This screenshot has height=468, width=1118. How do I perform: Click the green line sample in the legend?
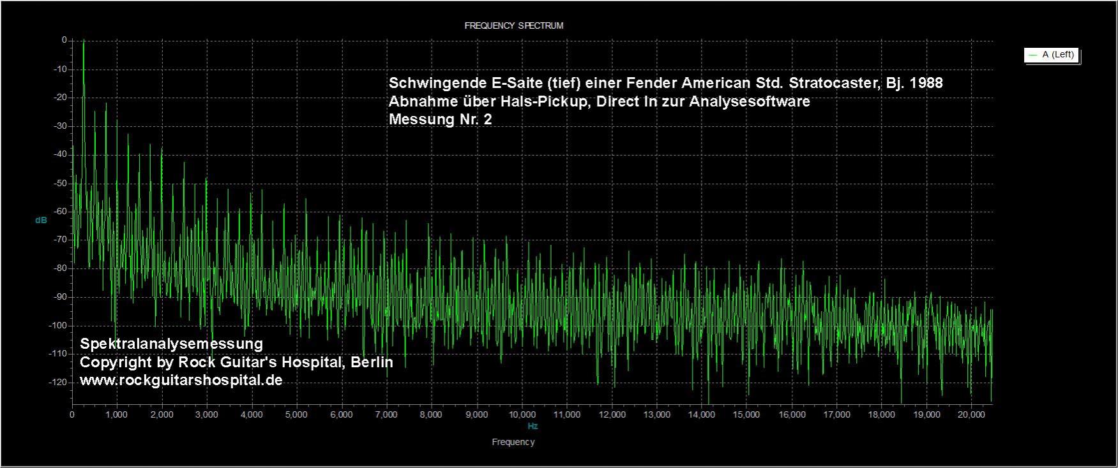(1032, 55)
